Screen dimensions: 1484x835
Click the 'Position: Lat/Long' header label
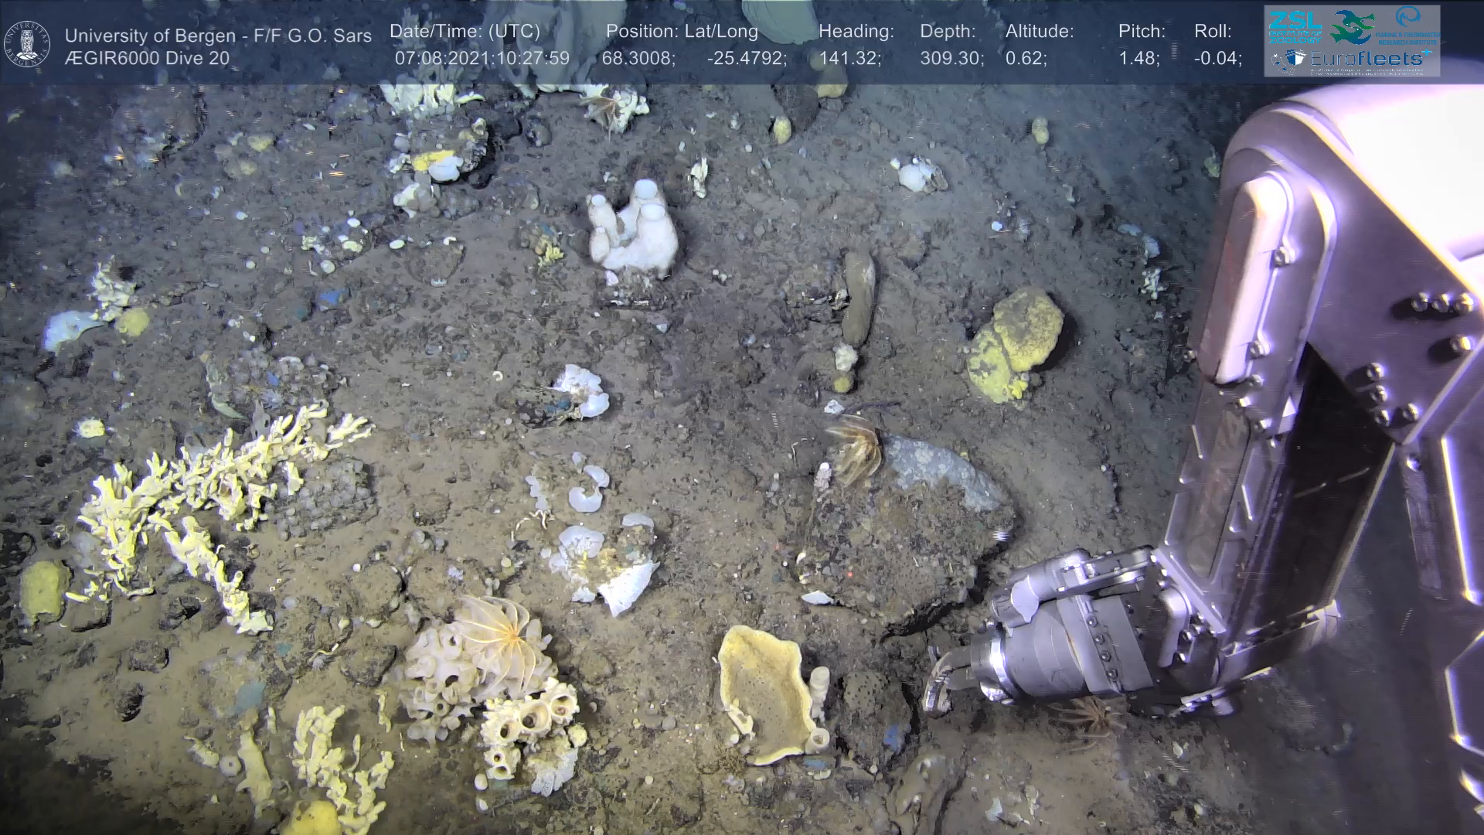pos(682,32)
